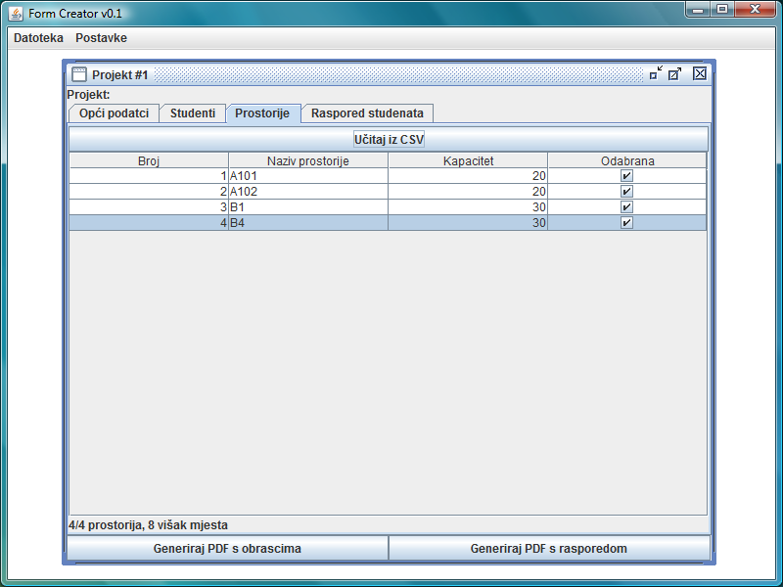Image resolution: width=783 pixels, height=587 pixels.
Task: Maximize the Projekt #1 internal window
Action: [675, 73]
